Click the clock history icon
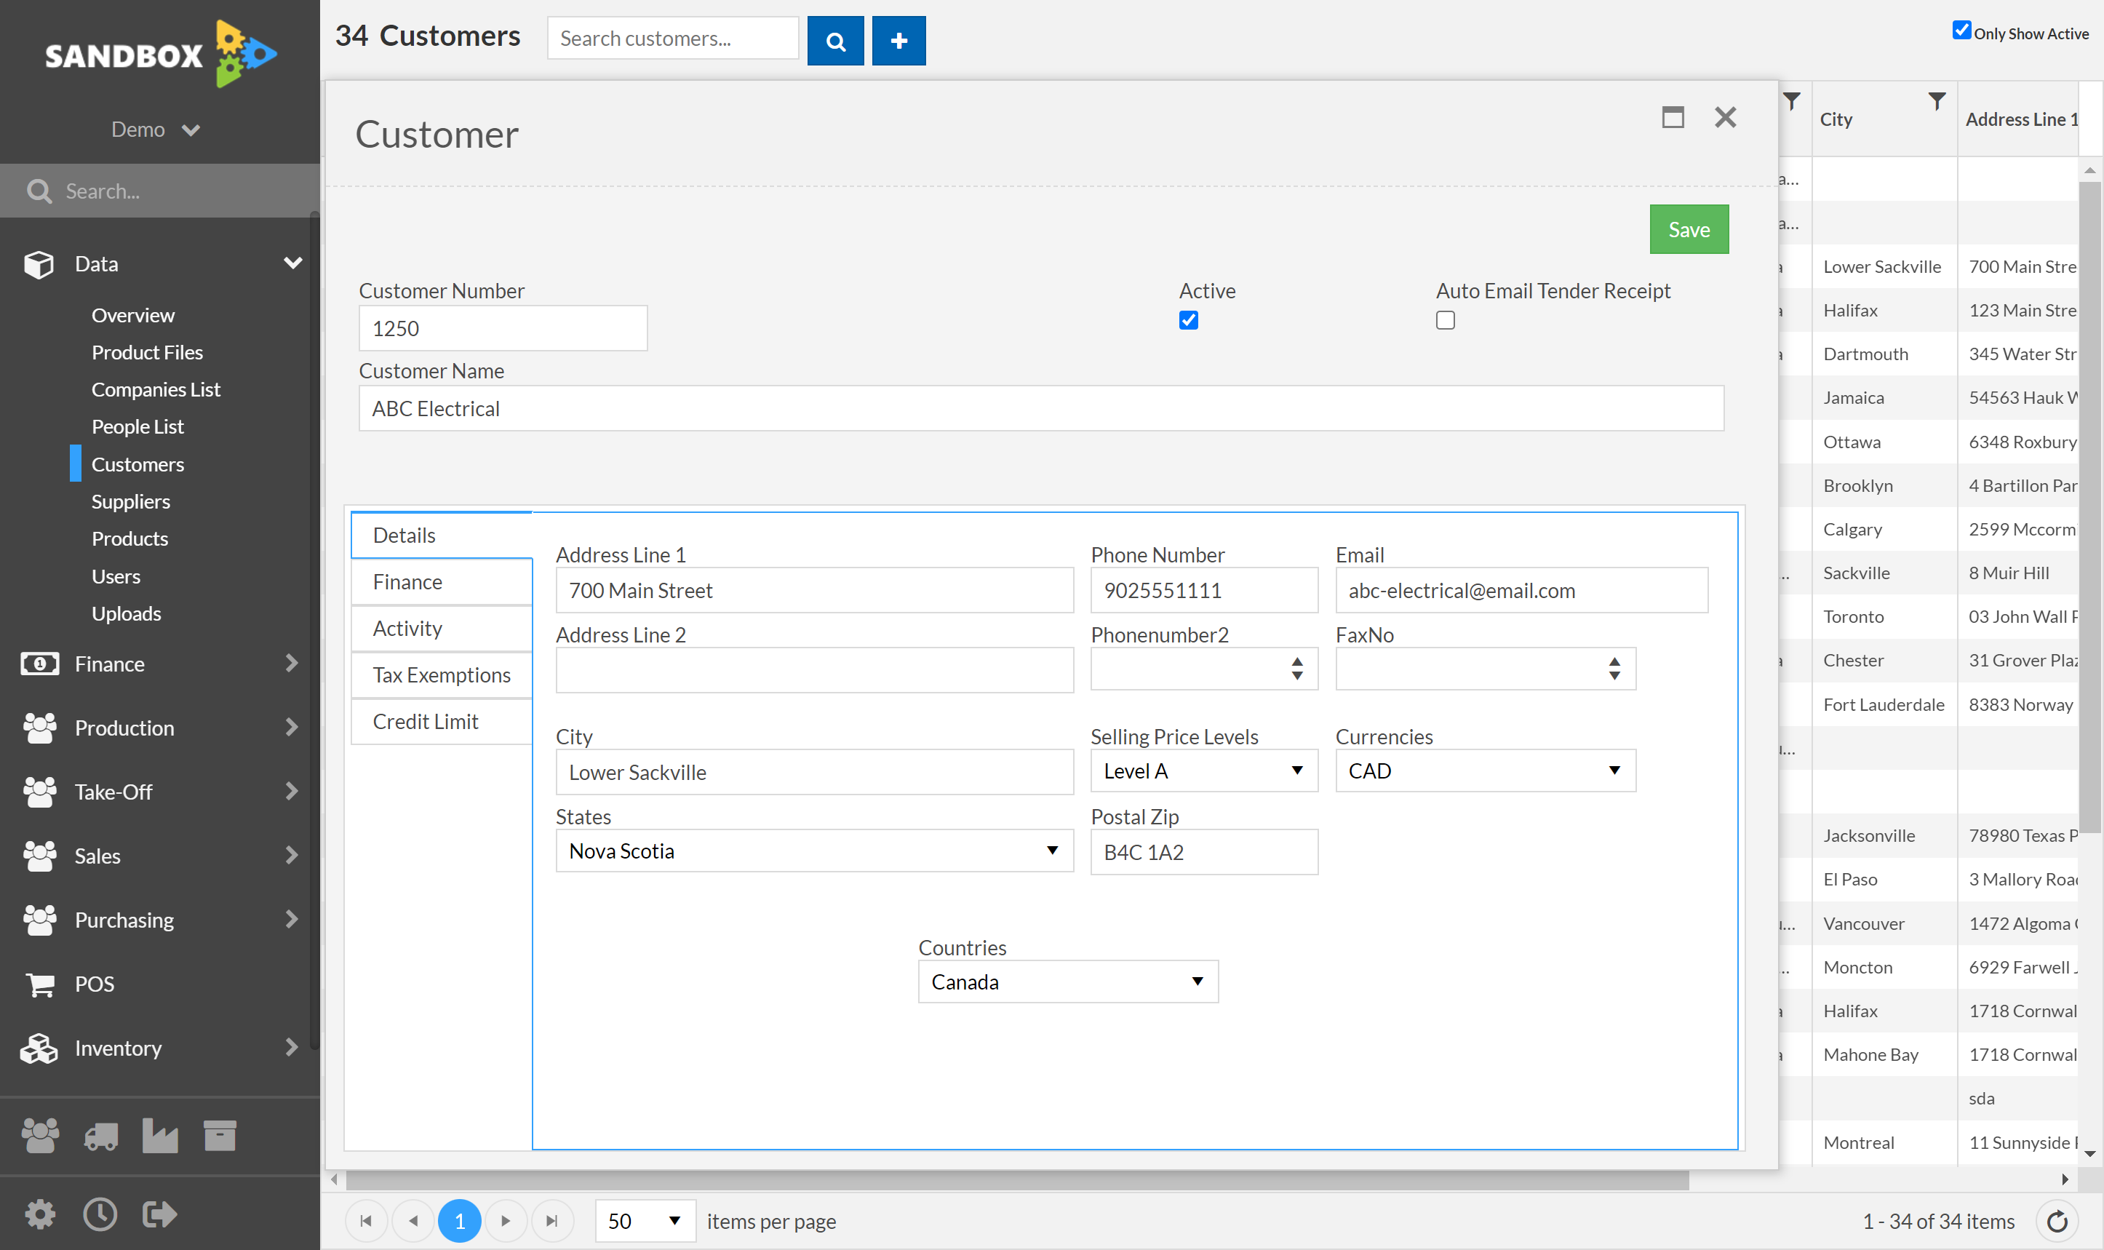The height and width of the screenshot is (1250, 2104). (x=100, y=1214)
